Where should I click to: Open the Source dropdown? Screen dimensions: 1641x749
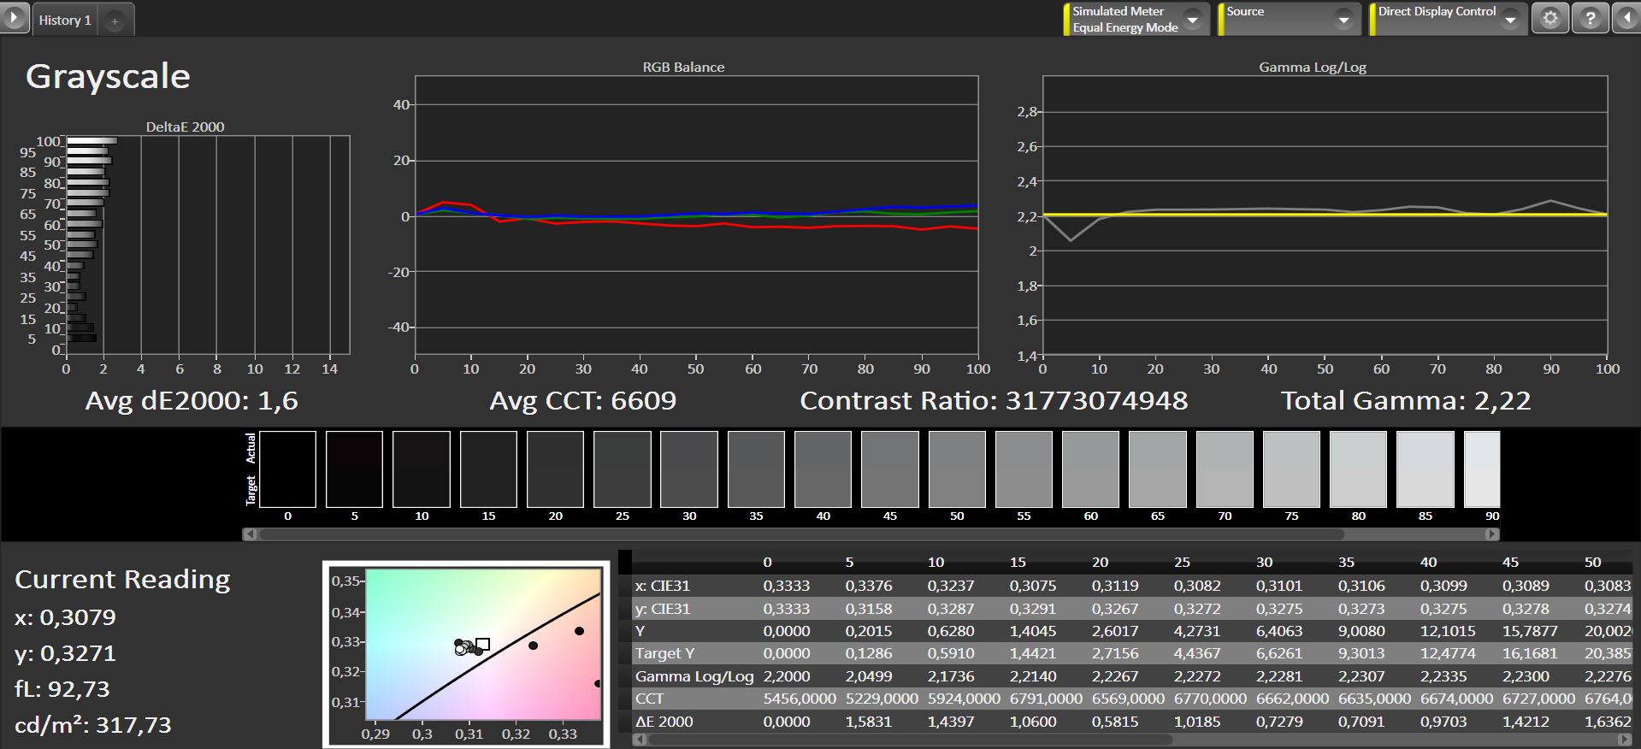1343,20
